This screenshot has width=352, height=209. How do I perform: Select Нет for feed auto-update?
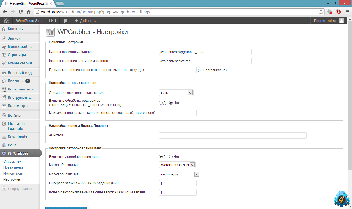coord(171,157)
